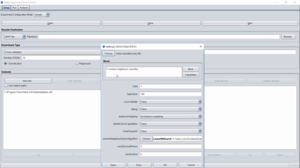Edit the numDecimalPlaces field
Image resolution: width=300 pixels, height=168 pixels.
tap(171, 147)
